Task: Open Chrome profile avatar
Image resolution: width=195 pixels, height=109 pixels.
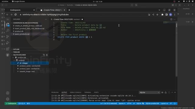Action: (x=171, y=15)
